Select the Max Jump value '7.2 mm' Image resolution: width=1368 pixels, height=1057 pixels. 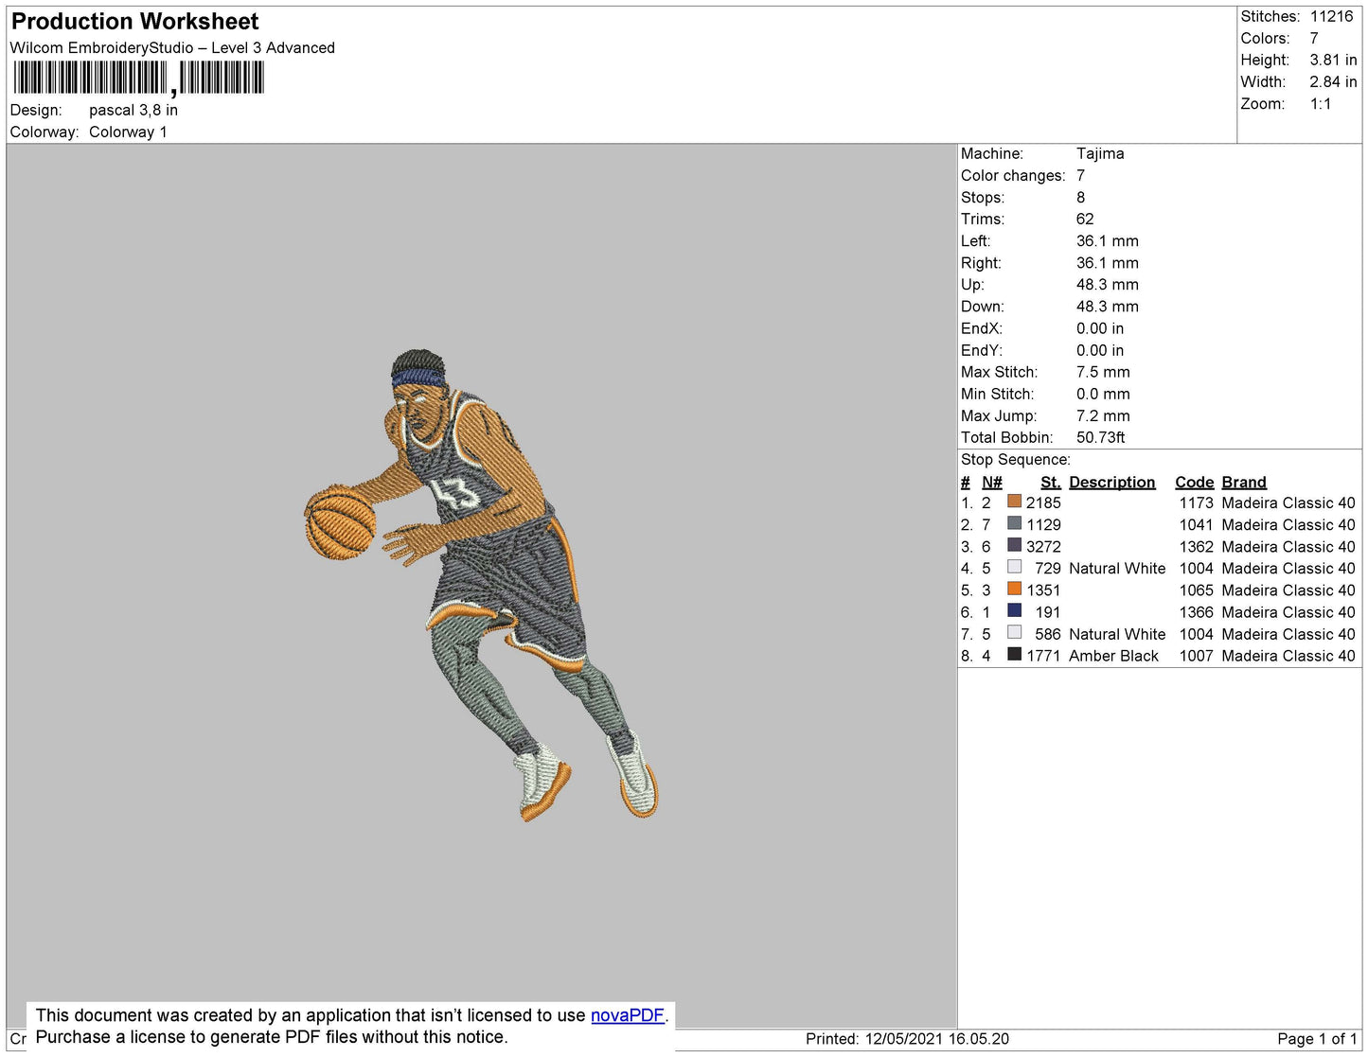click(x=1103, y=415)
